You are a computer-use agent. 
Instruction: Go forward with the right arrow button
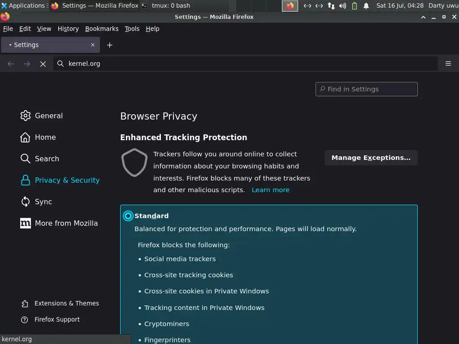tap(27, 64)
